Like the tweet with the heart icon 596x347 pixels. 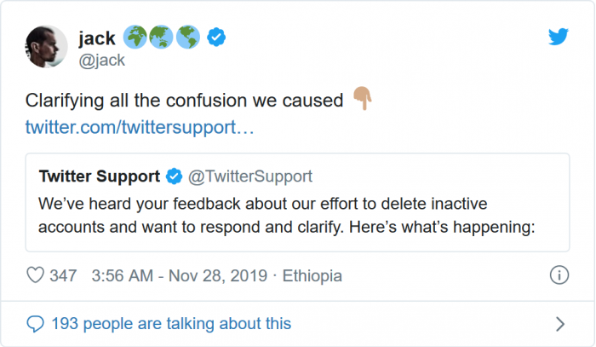pyautogui.click(x=36, y=275)
